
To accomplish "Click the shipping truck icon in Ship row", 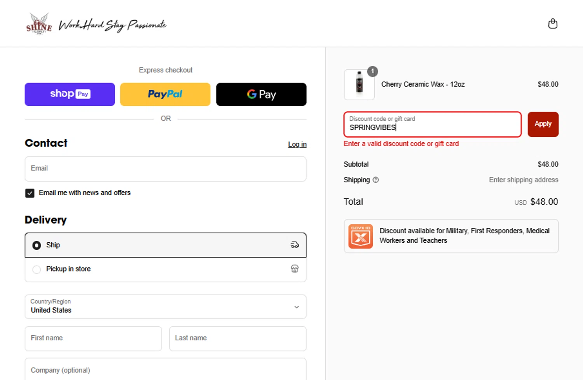I will pos(295,245).
